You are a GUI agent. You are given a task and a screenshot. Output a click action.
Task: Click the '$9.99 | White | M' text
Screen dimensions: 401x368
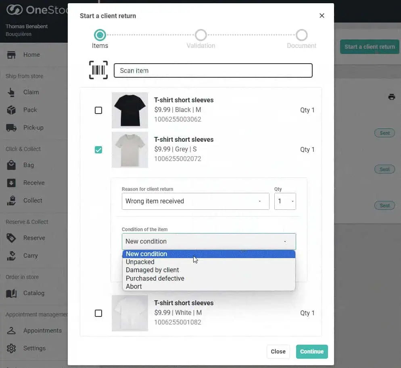tap(178, 312)
